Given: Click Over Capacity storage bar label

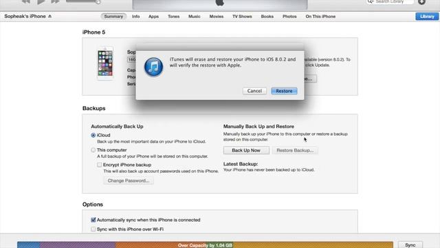Looking at the screenshot, I should (205, 245).
